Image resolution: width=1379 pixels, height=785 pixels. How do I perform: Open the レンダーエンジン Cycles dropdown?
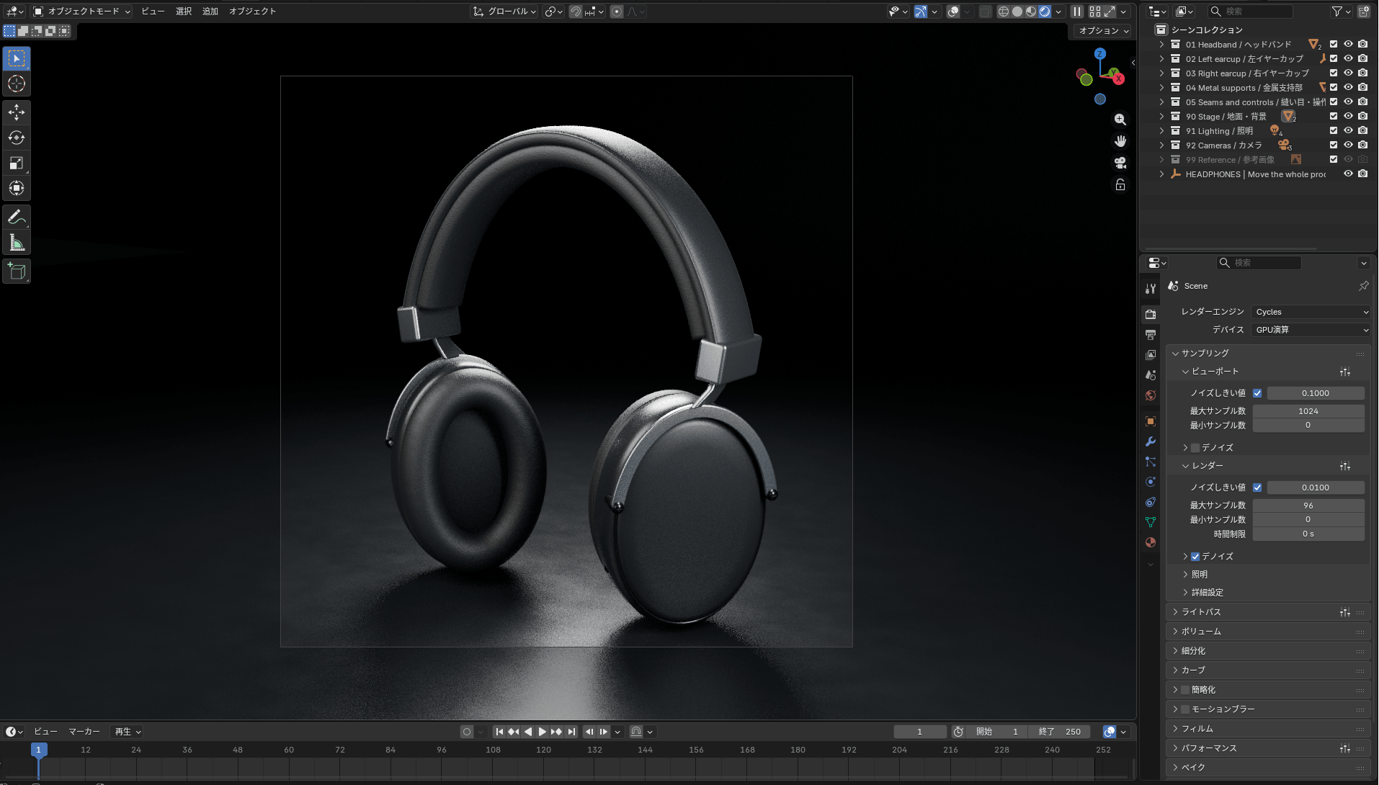click(1311, 312)
